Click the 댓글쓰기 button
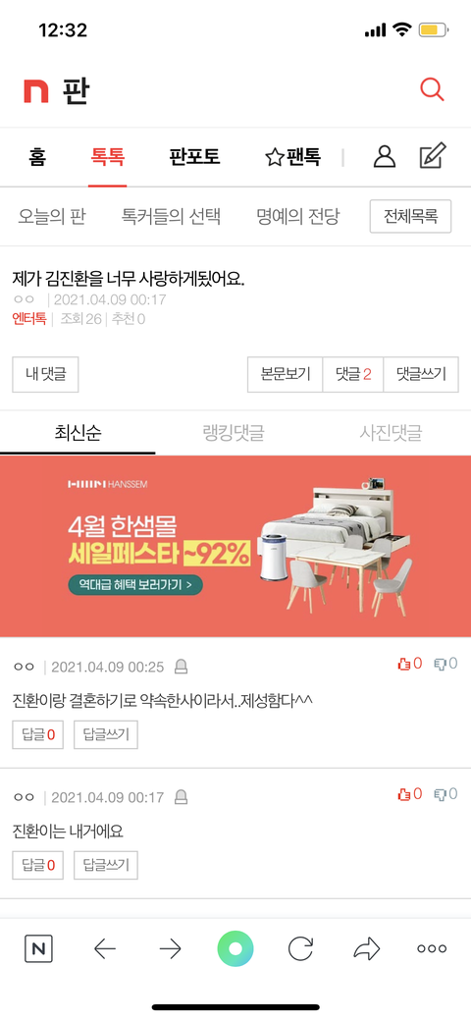Viewport: 471px width, 1020px height. point(421,374)
